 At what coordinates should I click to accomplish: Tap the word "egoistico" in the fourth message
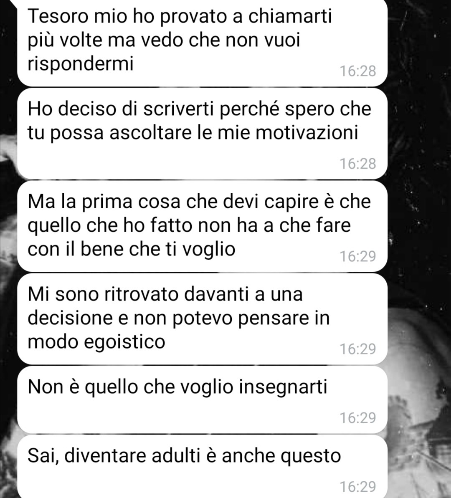tap(124, 342)
